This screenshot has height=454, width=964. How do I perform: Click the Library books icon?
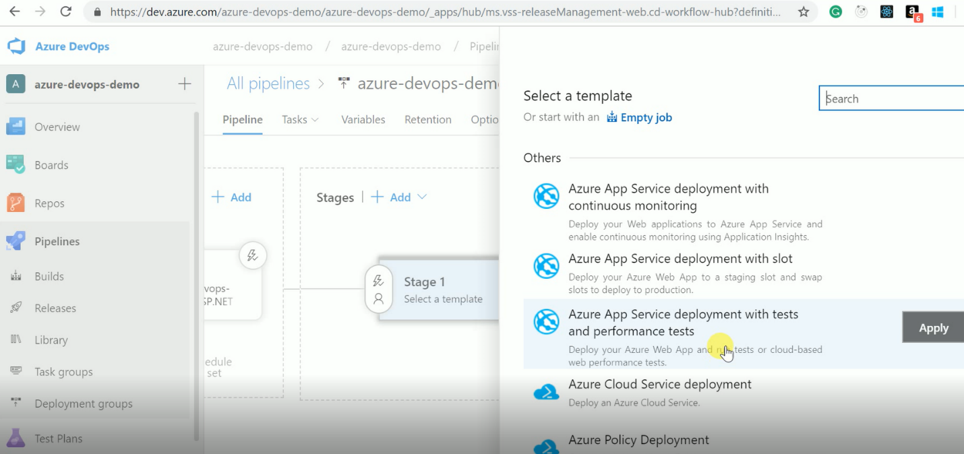point(16,339)
